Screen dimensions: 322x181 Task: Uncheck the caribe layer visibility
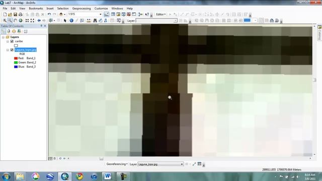[12, 41]
